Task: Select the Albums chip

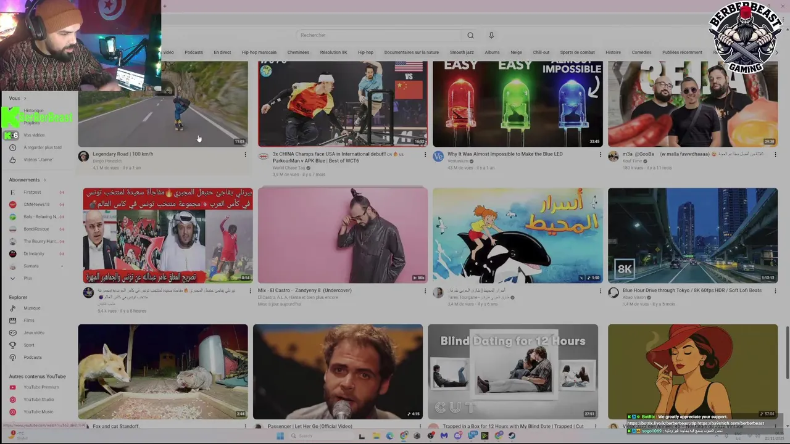Action: click(x=492, y=52)
